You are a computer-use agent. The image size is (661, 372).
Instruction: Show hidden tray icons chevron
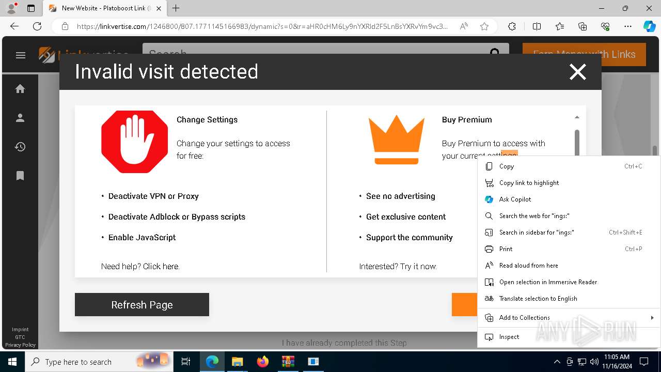point(557,362)
